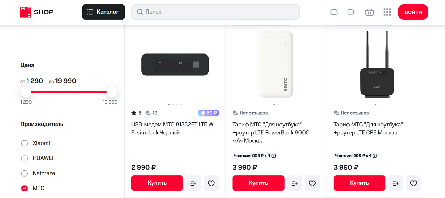This screenshot has width=445, height=198.
Task: Check the Netcraze checkbox expander area
Action: tap(24, 173)
